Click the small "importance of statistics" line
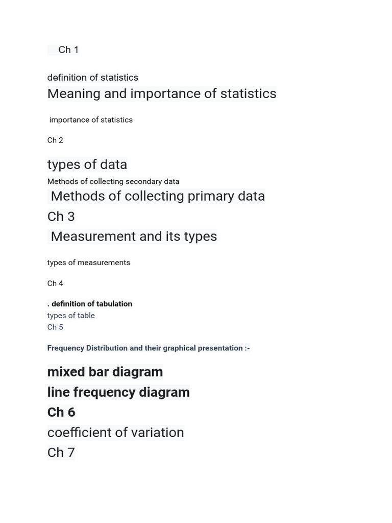 pos(91,120)
